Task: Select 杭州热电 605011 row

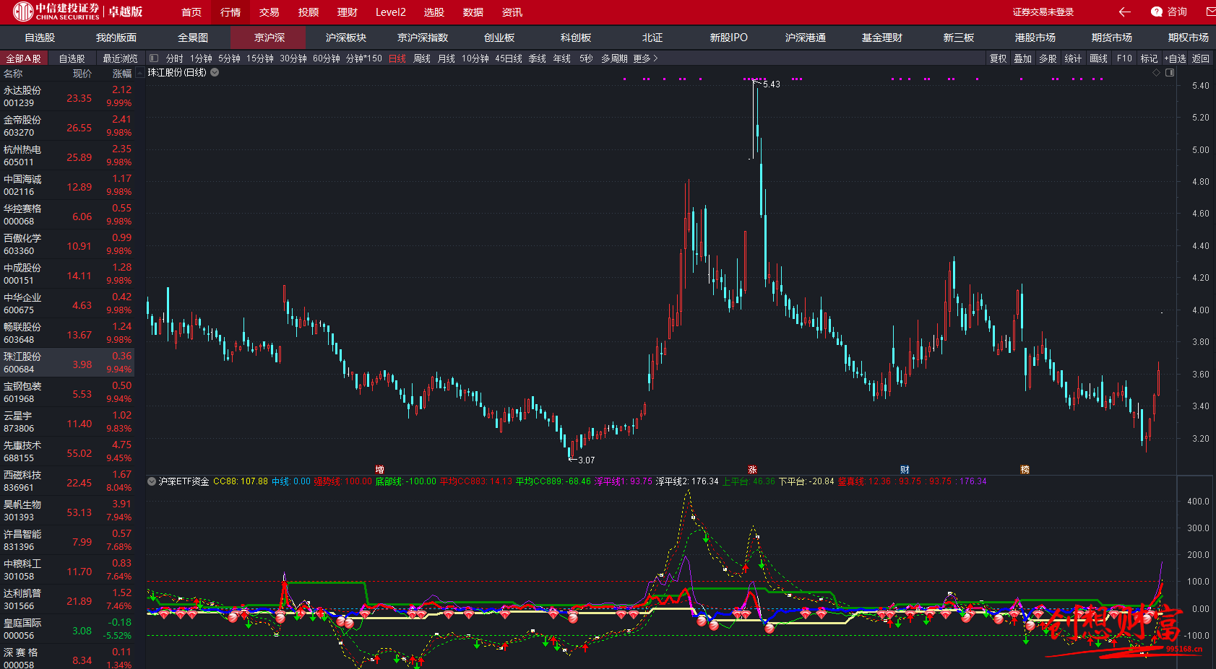Action: [x=68, y=156]
